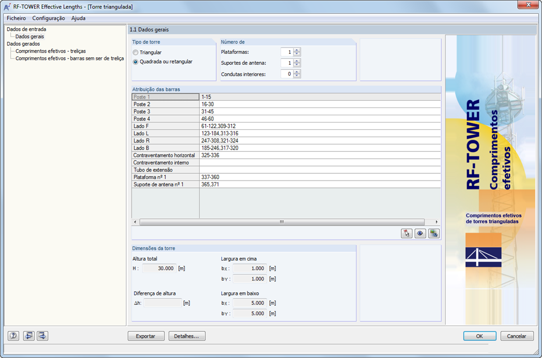Viewport: 542px width, 358px height.
Task: Click the blue eye view icon button
Action: click(420, 233)
